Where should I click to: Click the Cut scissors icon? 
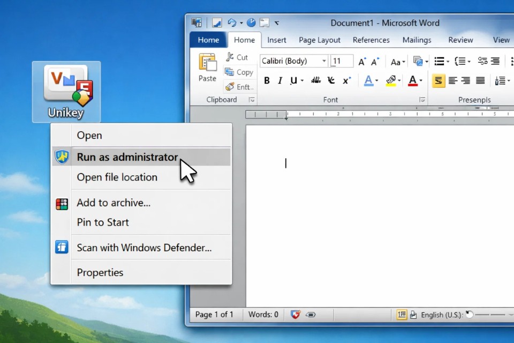(x=230, y=57)
